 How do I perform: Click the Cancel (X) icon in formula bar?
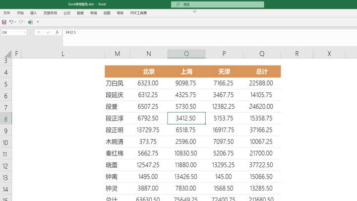pyautogui.click(x=39, y=32)
